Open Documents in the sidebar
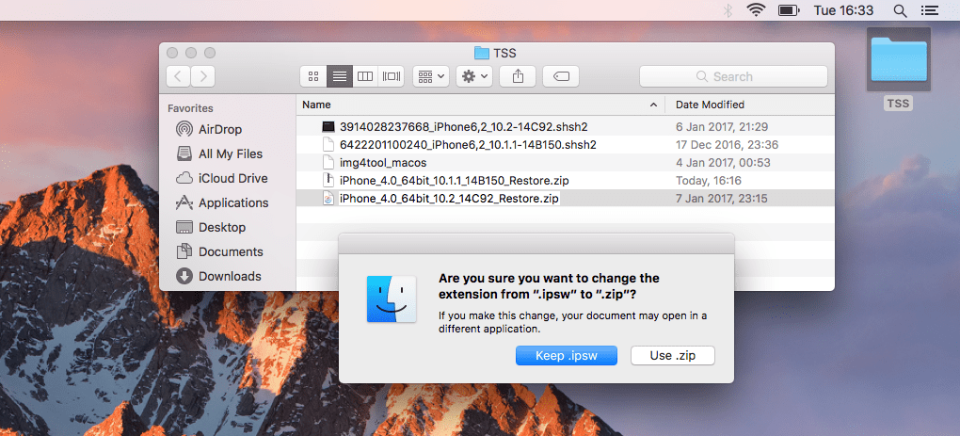The image size is (960, 436). pyautogui.click(x=219, y=251)
